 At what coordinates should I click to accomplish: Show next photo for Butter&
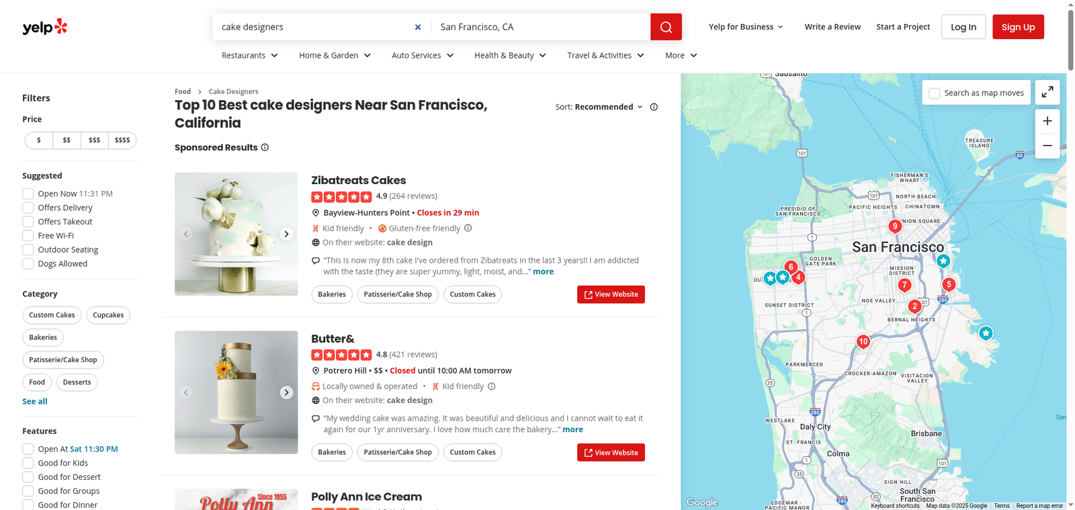point(286,392)
